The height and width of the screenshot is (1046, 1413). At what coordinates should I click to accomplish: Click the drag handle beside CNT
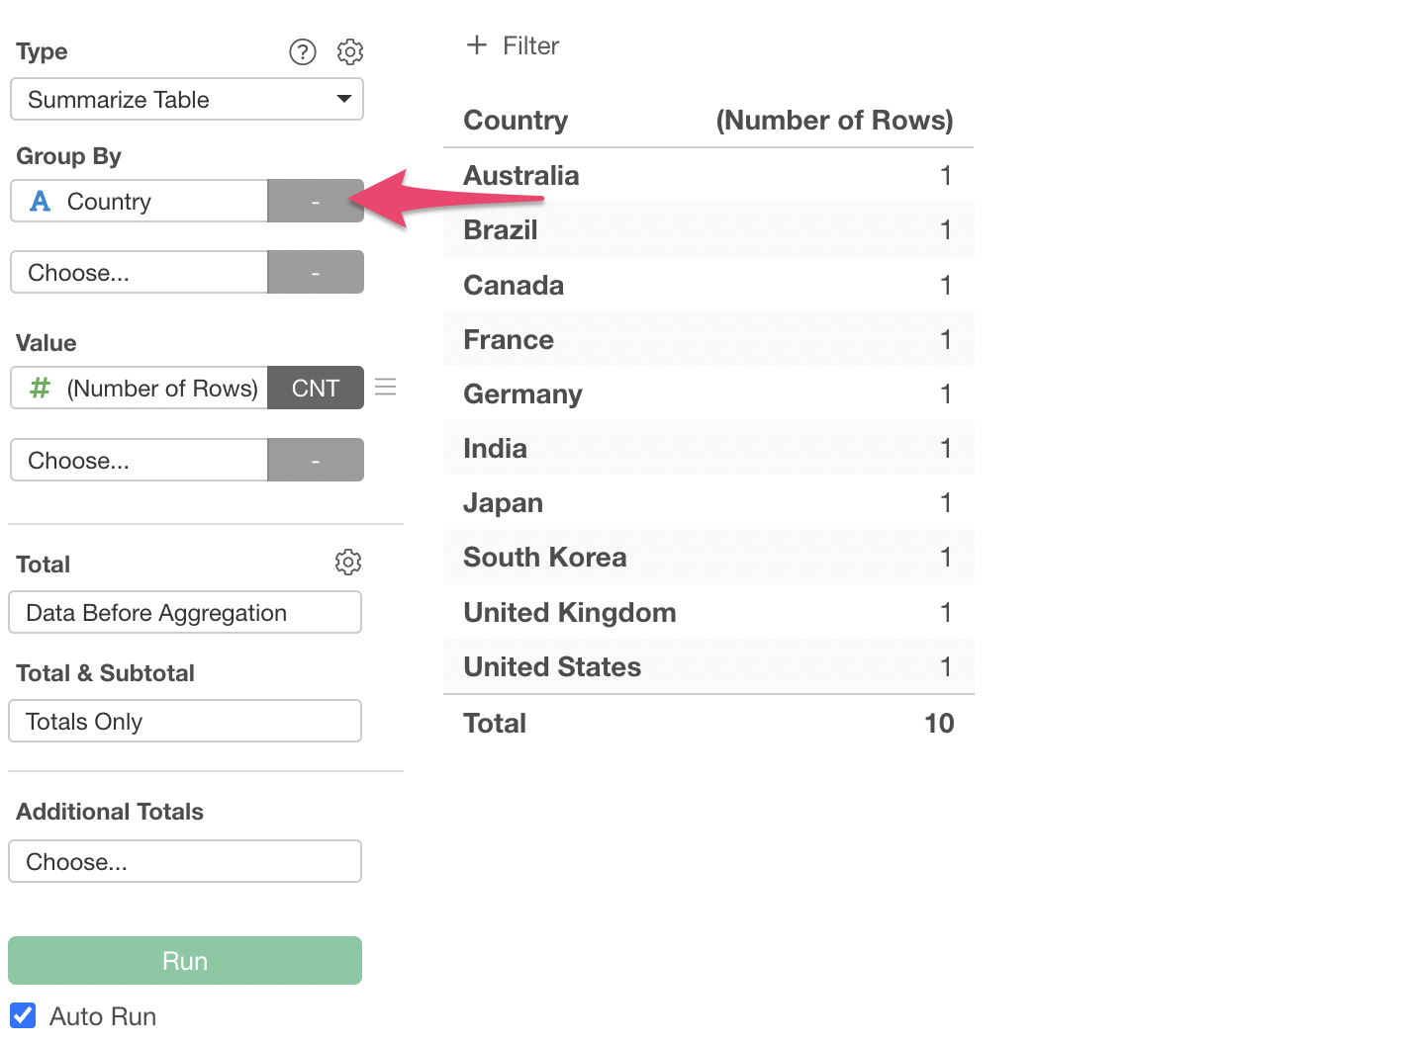pos(386,388)
